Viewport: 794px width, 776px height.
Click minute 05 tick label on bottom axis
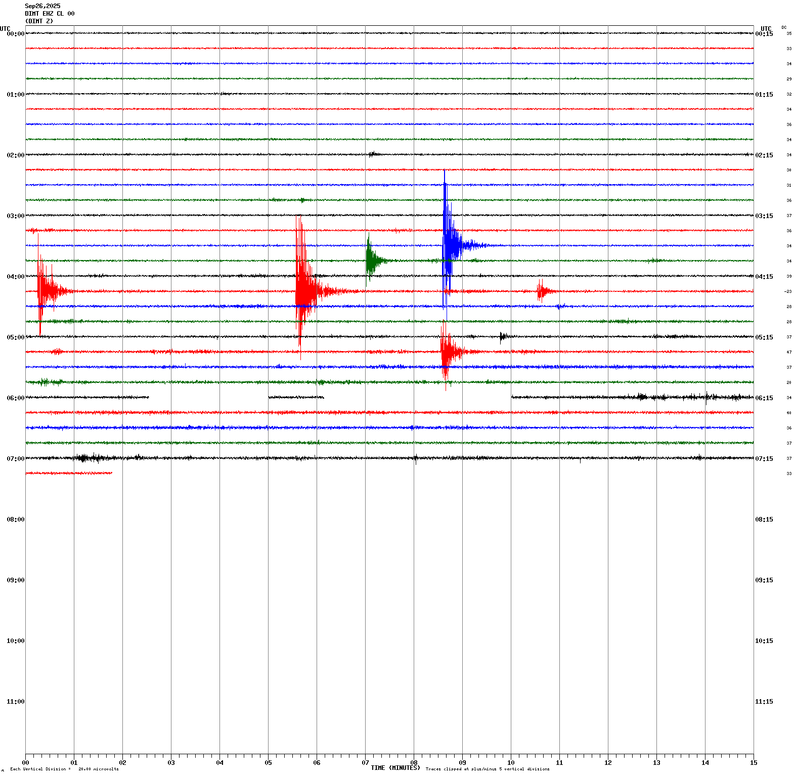pyautogui.click(x=268, y=763)
